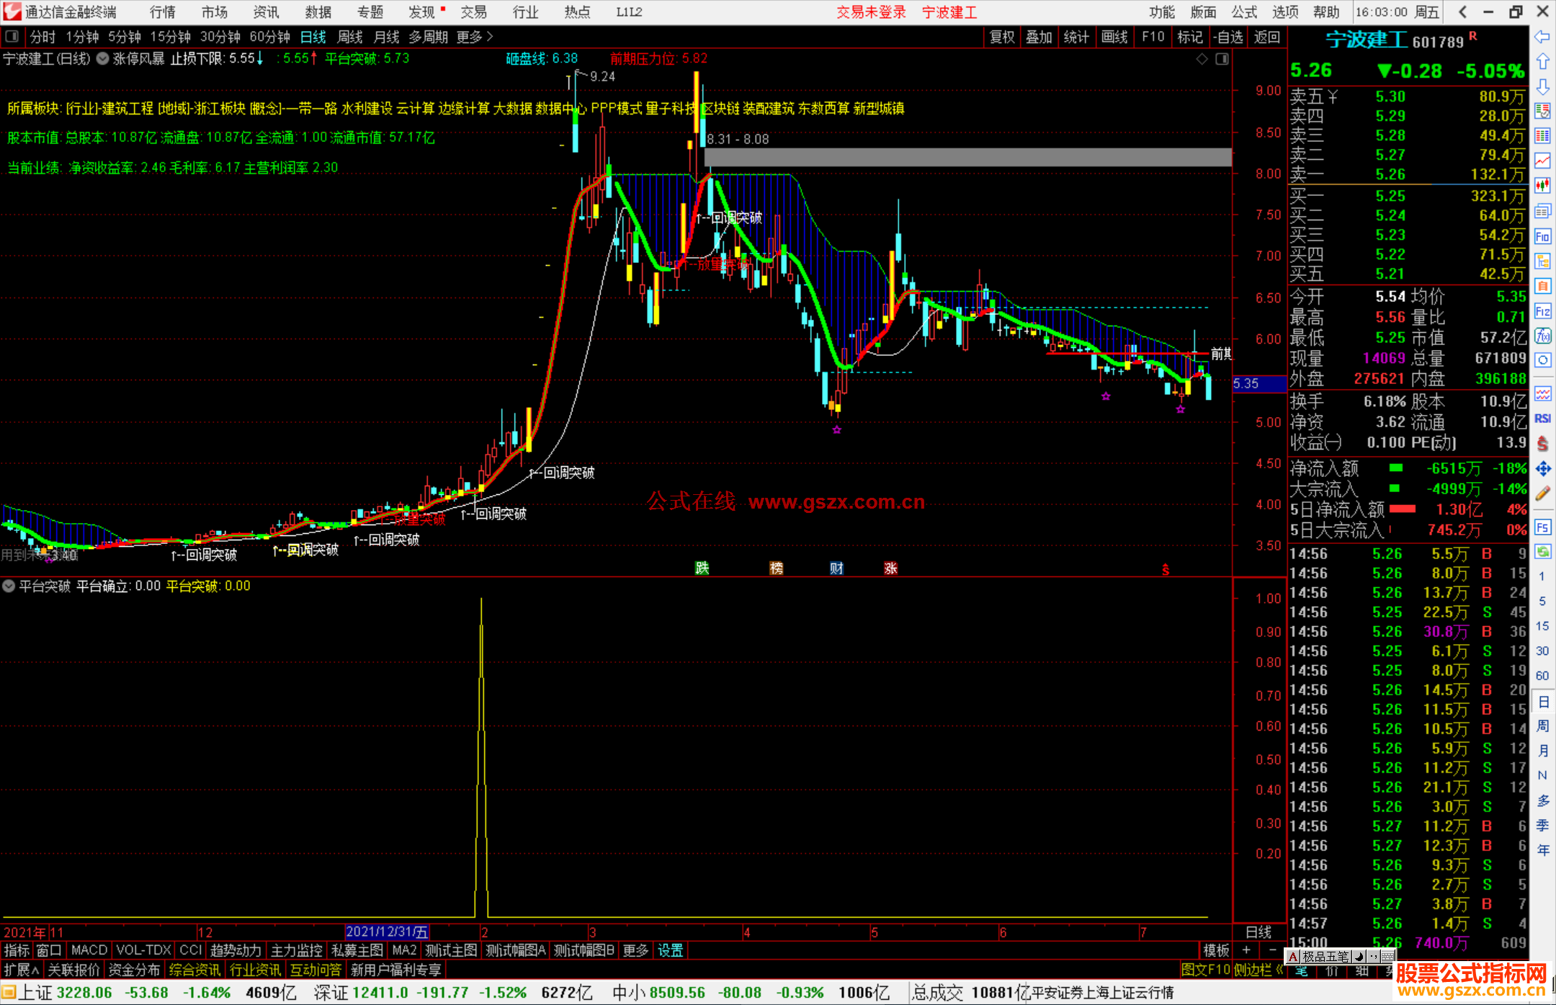Viewport: 1556px width, 1005px height.
Task: Open the 综合资讯 bottom tab
Action: (194, 970)
